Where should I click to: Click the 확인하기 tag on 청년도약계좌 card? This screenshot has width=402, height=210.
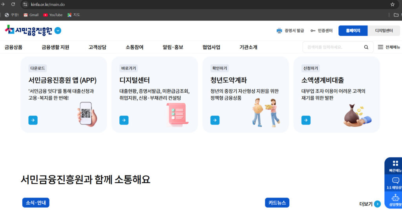point(219,68)
